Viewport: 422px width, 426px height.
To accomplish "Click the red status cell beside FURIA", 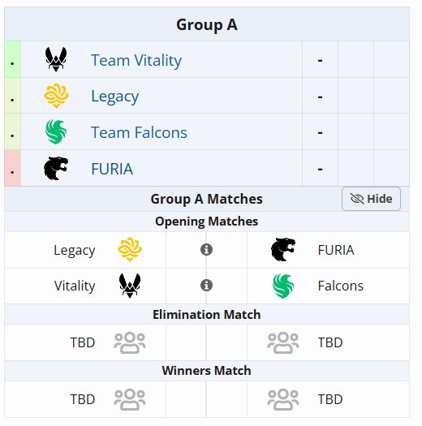I will click(12, 168).
